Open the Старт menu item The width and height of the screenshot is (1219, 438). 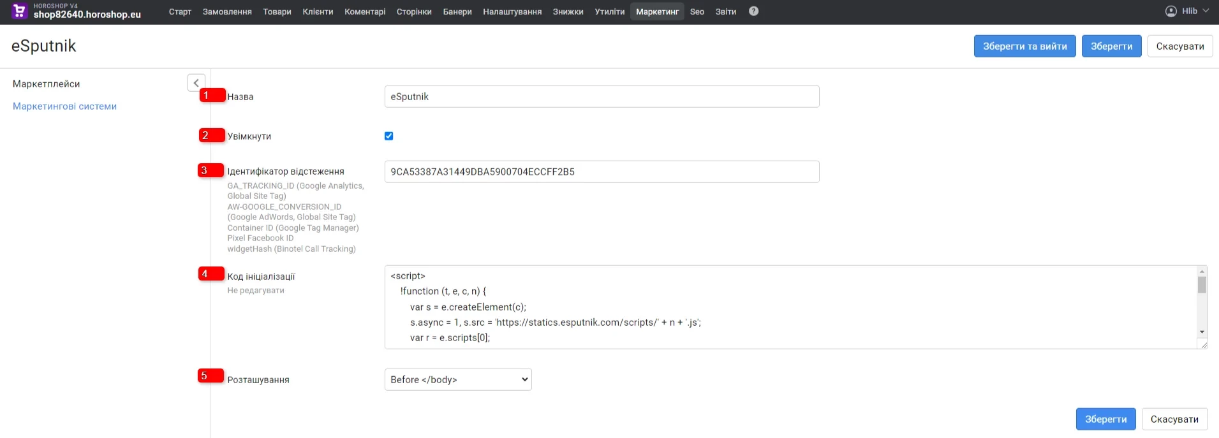point(180,12)
